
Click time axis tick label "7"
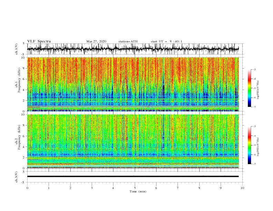click(x=178, y=188)
